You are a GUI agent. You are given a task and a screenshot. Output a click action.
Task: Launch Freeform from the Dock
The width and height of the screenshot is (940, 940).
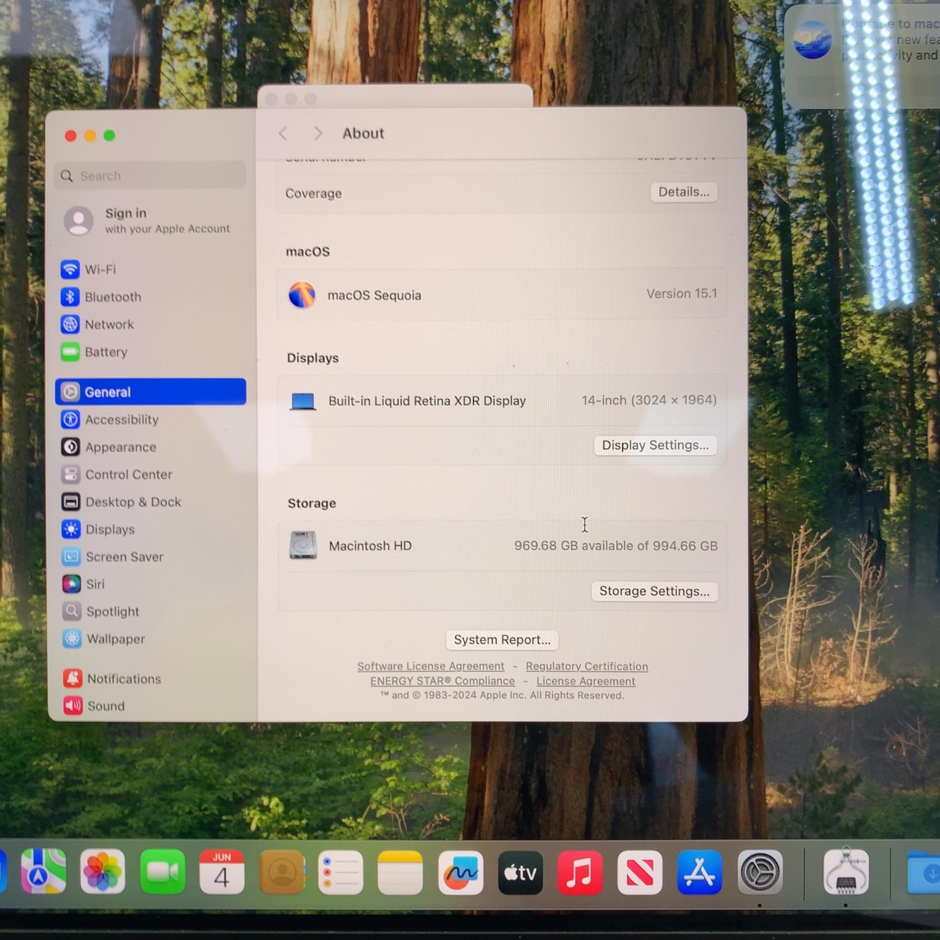(x=461, y=872)
